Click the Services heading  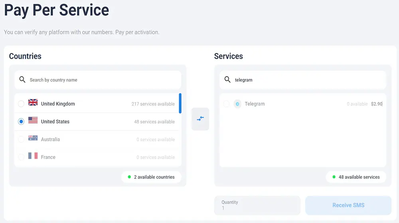point(229,56)
